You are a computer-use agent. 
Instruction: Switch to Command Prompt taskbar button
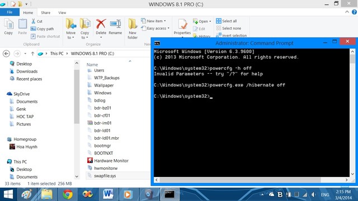tap(169, 194)
